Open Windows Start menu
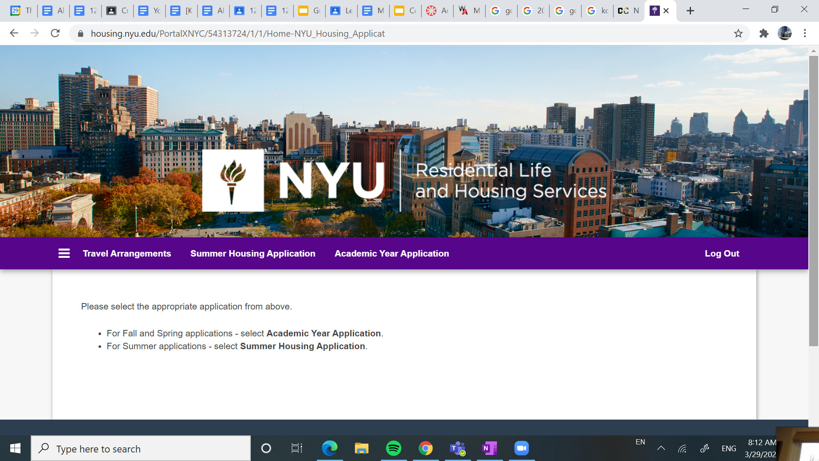Viewport: 819px width, 461px height. [15, 448]
